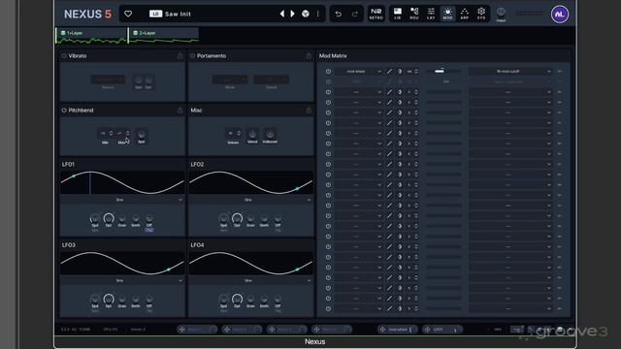Viewport: 621px width, 349px height.
Task: Click the Vibrato lock icon
Action: coord(180,56)
